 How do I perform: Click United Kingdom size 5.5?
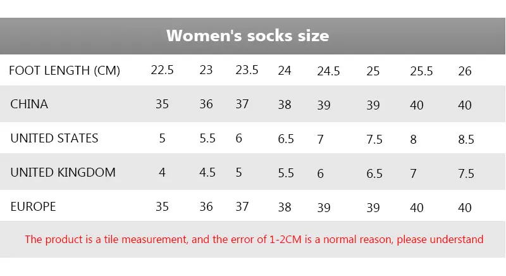(286, 173)
